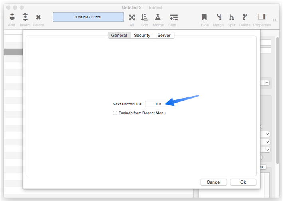
Task: Click the window close button
Action: tap(8, 8)
